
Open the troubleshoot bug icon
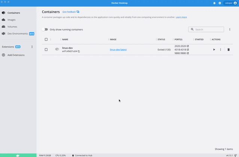[x=214, y=3]
